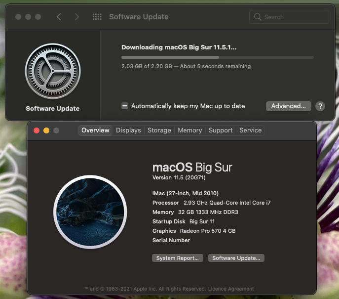Click the Startup Disk 'Big Sur 11' value
339x299 pixels.
(202, 221)
